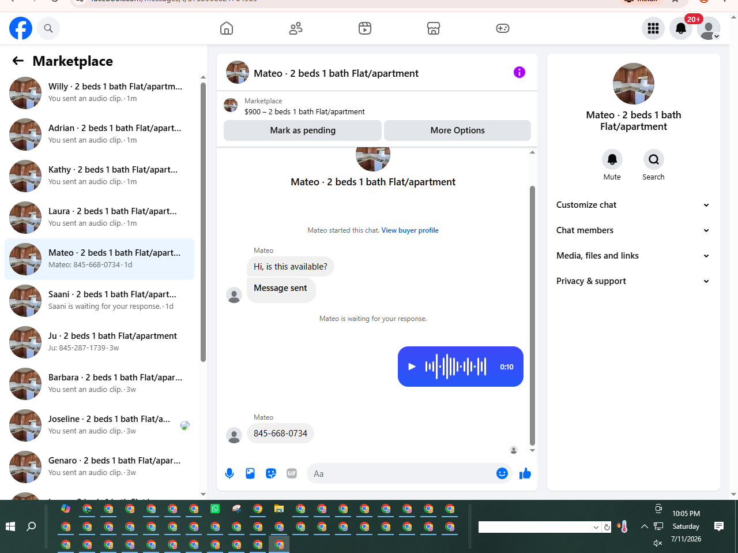Screen dimensions: 738x553
Task: Open the Marketplace storefront icon
Action: pos(434,28)
